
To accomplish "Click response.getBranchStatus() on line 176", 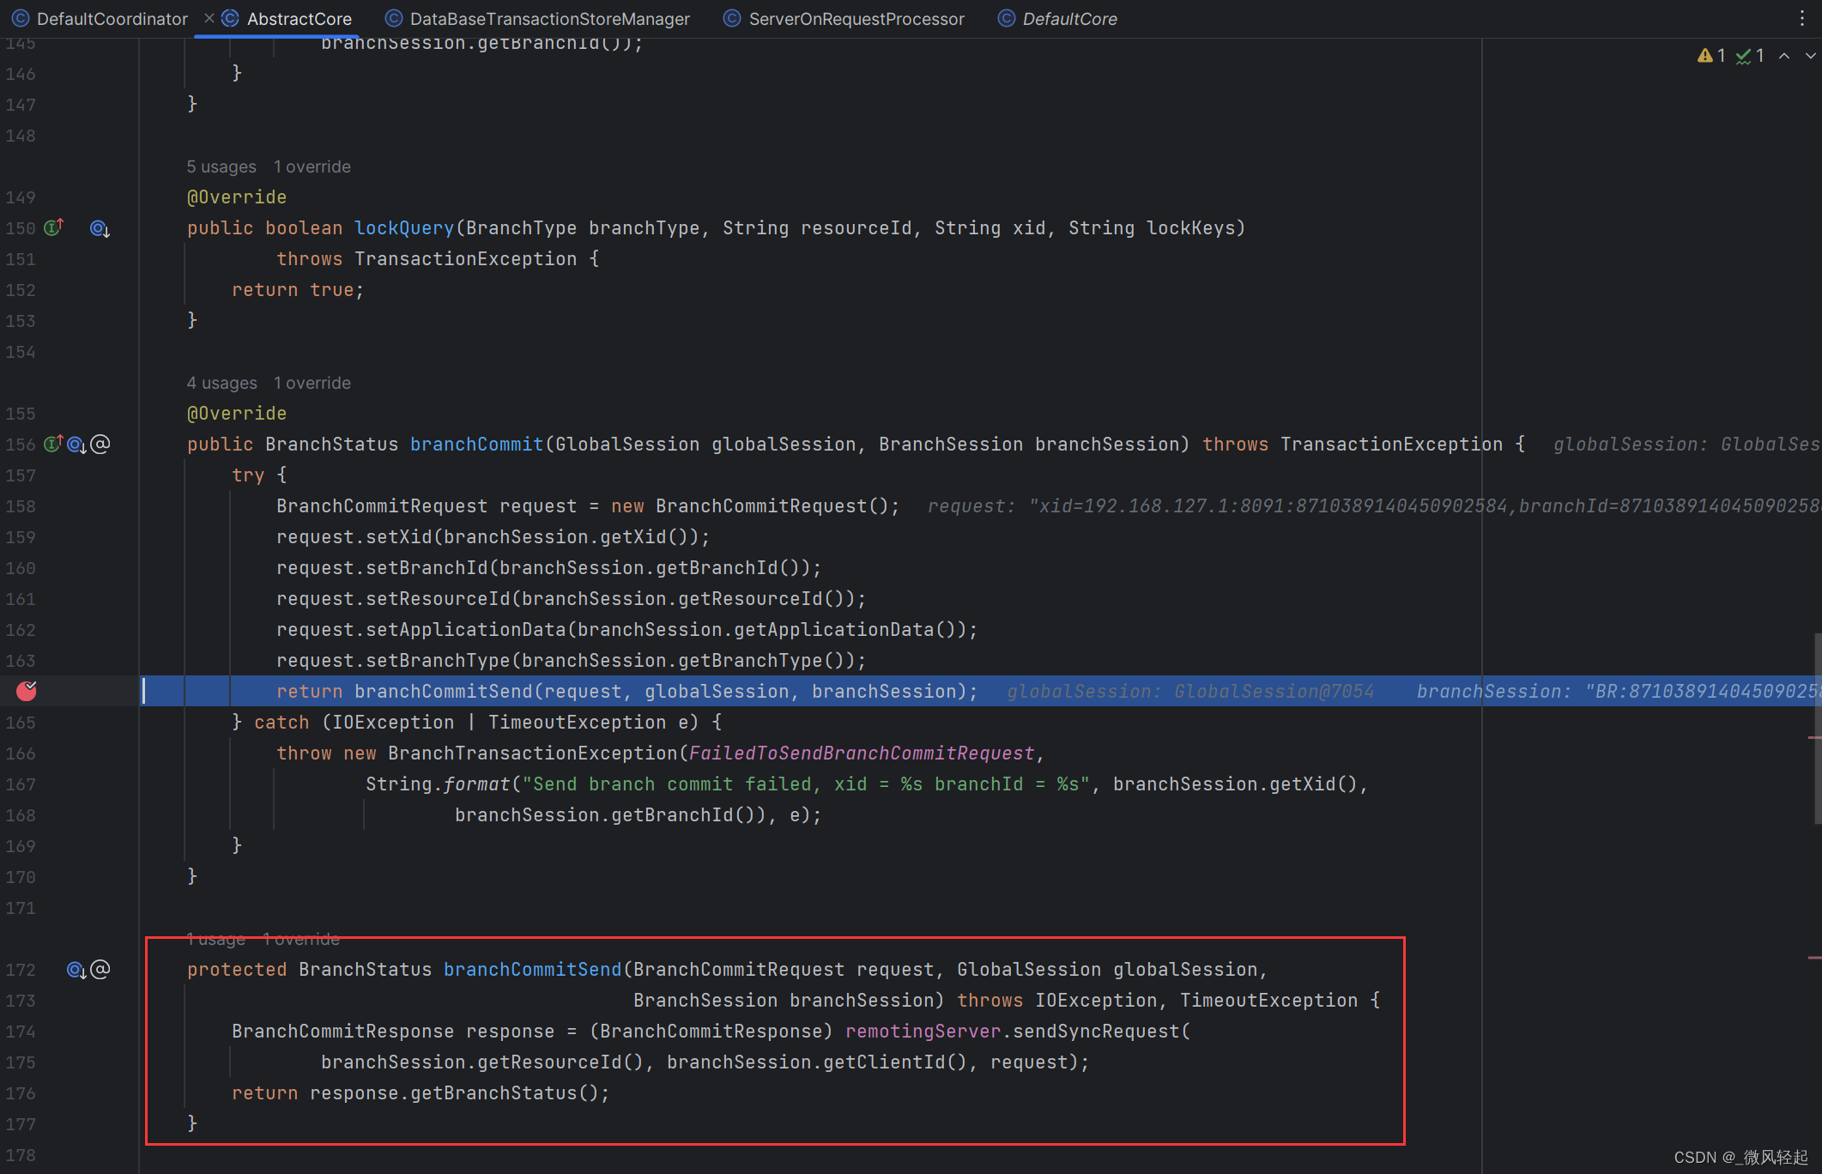I will (459, 1093).
